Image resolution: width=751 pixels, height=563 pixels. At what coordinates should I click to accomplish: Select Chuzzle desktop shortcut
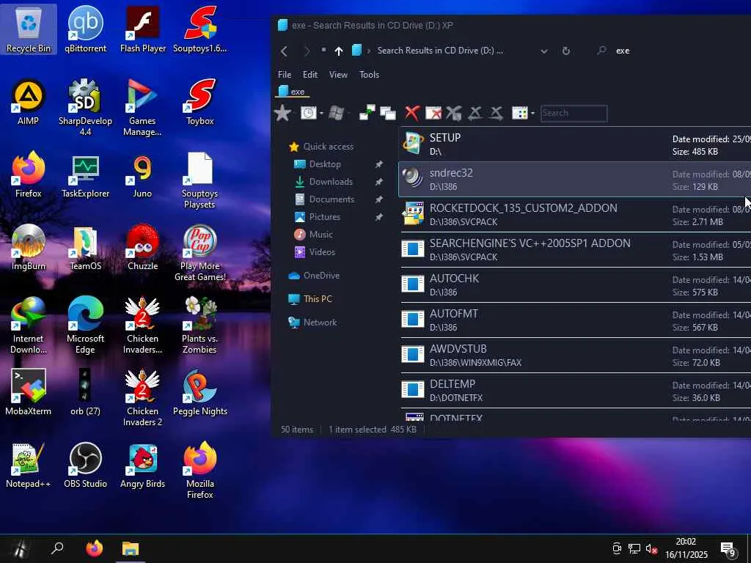143,248
